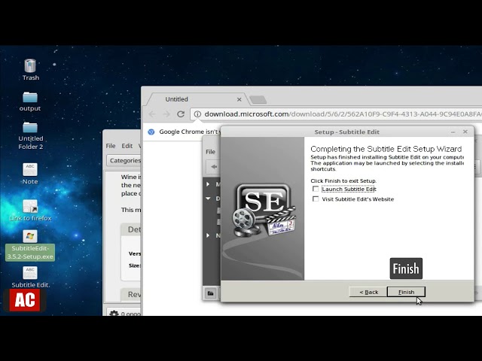Open File menu in software window
Viewport: 482px width, 361px height.
click(x=111, y=146)
